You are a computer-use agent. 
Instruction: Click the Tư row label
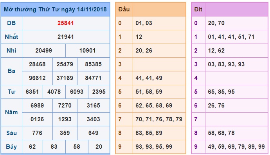point(11,92)
